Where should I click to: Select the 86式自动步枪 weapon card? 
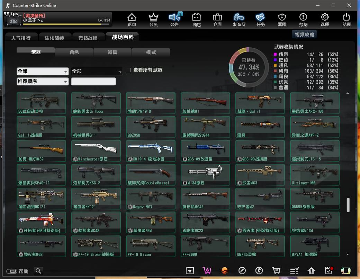pyautogui.click(x=41, y=103)
